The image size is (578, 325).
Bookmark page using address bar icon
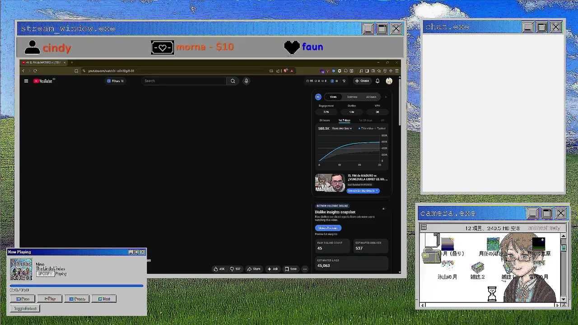(76, 71)
